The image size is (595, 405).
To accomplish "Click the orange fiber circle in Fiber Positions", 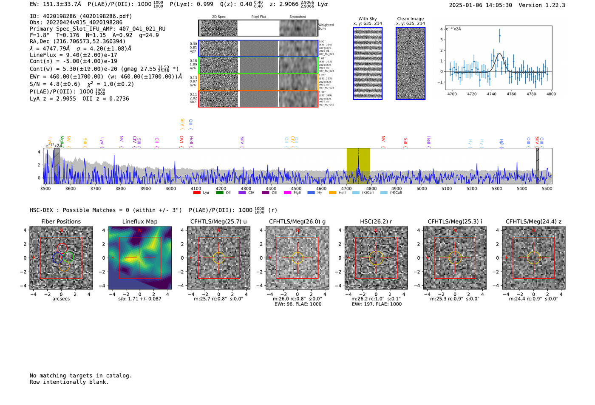I will [64, 266].
